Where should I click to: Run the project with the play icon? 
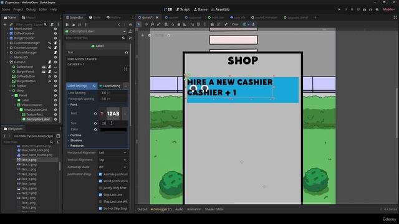coord(339,9)
